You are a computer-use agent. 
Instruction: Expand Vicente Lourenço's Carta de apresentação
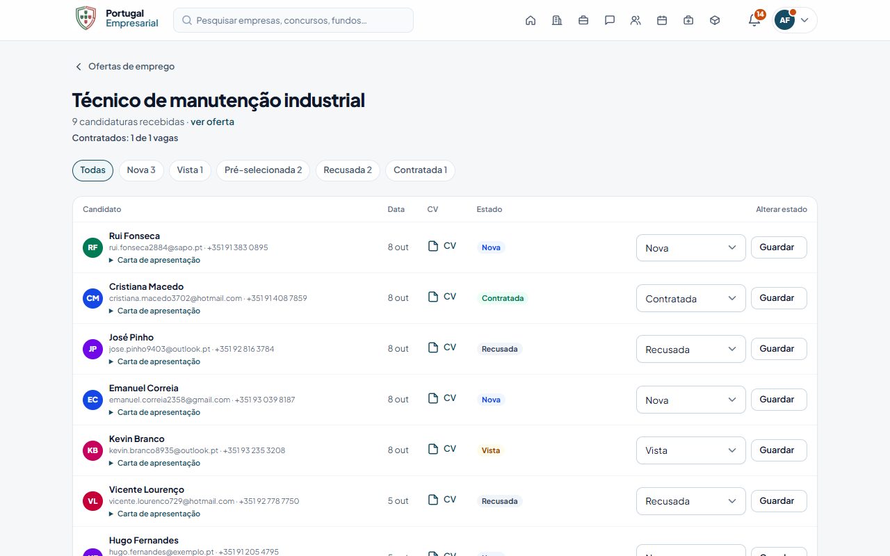(x=154, y=514)
